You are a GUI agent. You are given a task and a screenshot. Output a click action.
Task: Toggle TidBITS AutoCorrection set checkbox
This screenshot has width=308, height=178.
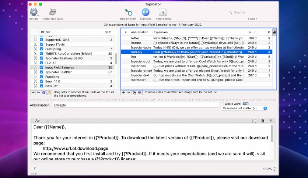pos(41,54)
